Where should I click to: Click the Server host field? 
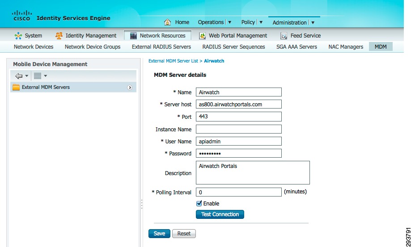click(x=239, y=104)
